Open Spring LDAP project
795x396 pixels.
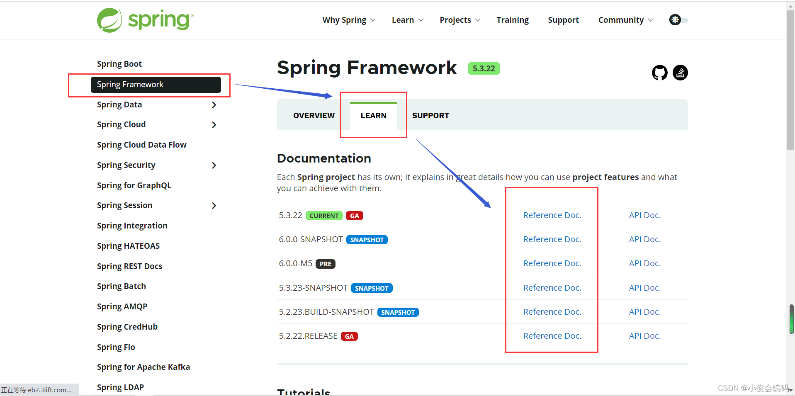point(120,387)
